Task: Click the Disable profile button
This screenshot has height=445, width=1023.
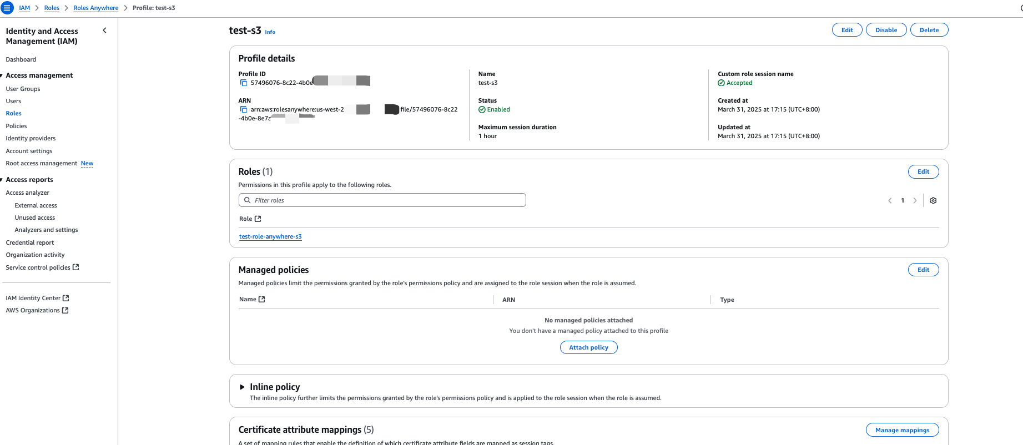Action: 886,30
